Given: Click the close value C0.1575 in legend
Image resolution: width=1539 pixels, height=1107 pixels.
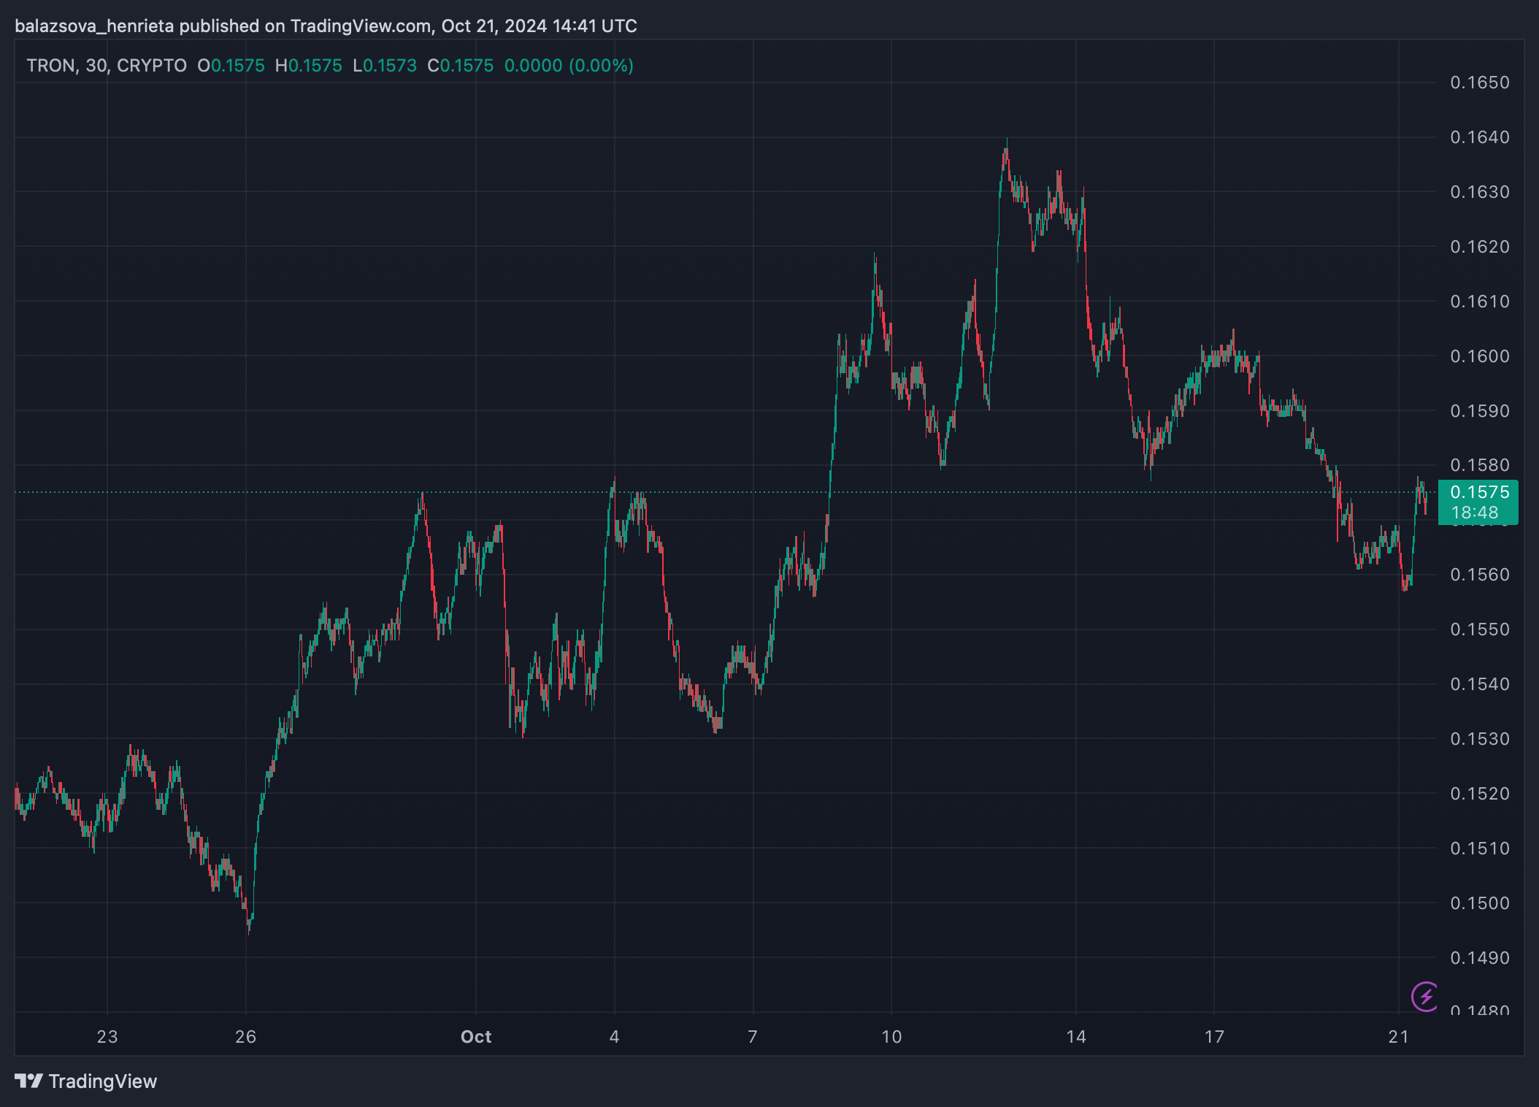Looking at the screenshot, I should pyautogui.click(x=461, y=66).
